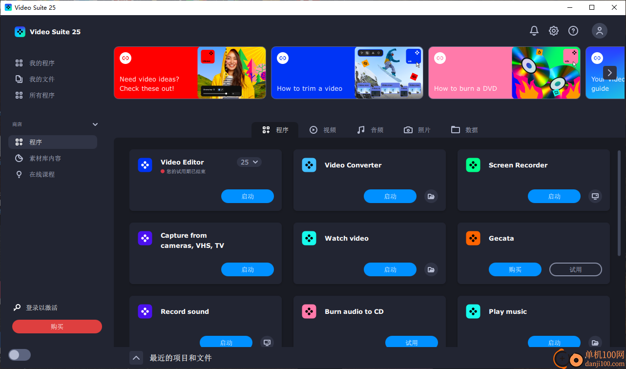The image size is (626, 369).
Task: Open the 'Need video ideas?' banner
Action: pyautogui.click(x=190, y=73)
